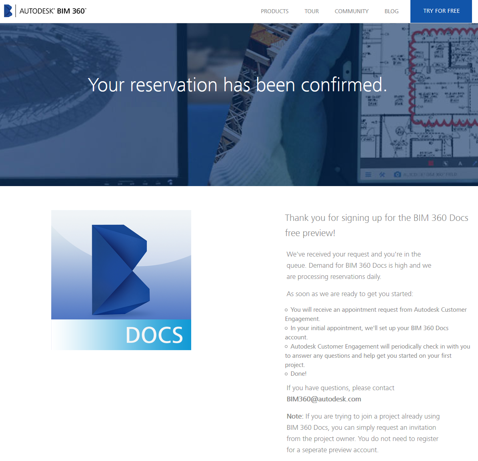This screenshot has height=461, width=478.
Task: Open the PRODUCTS menu
Action: (x=274, y=11)
